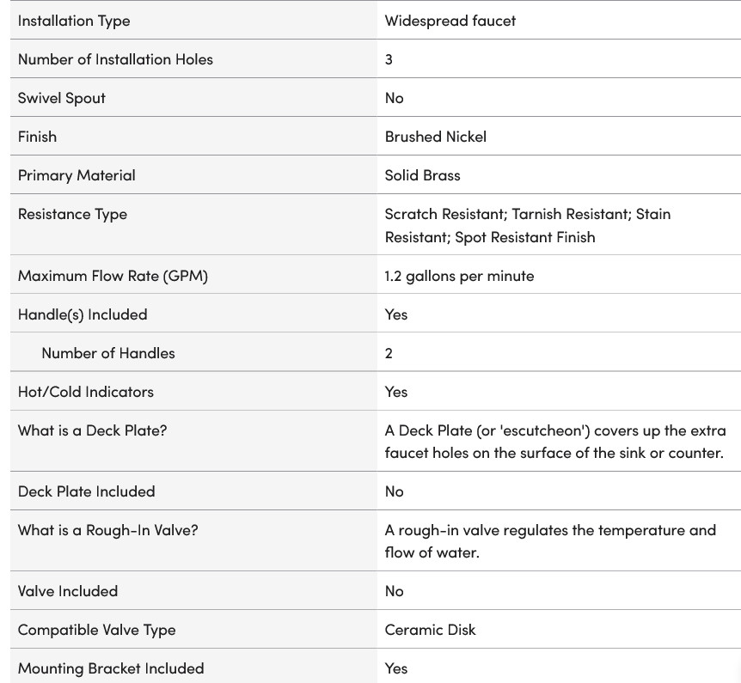The image size is (741, 683).
Task: Click the indented "Number of Handles" label
Action: point(107,353)
